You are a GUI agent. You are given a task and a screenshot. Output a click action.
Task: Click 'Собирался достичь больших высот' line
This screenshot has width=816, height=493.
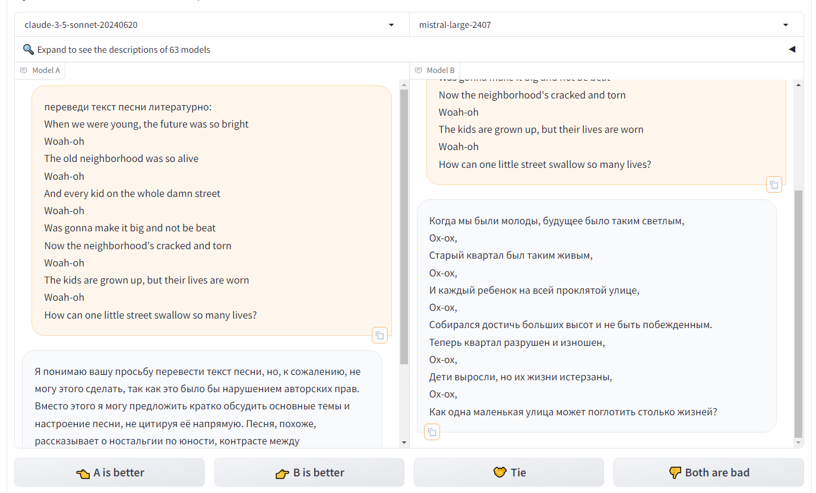pos(571,325)
